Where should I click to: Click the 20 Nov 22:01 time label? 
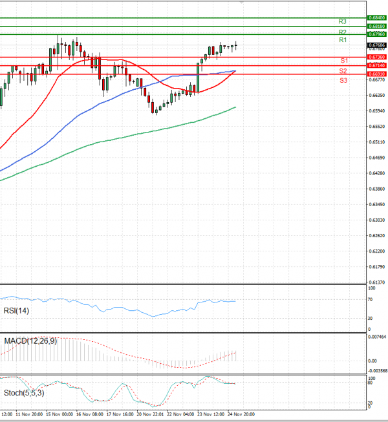[150, 414]
